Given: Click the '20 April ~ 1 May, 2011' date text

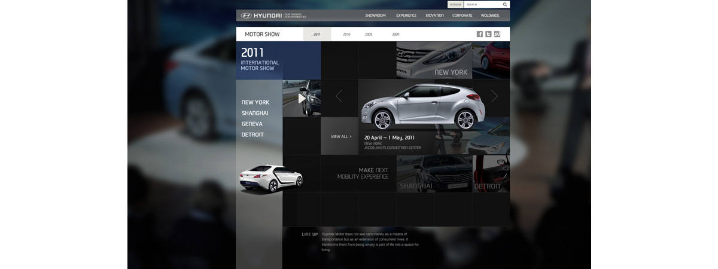Looking at the screenshot, I should pos(390,137).
